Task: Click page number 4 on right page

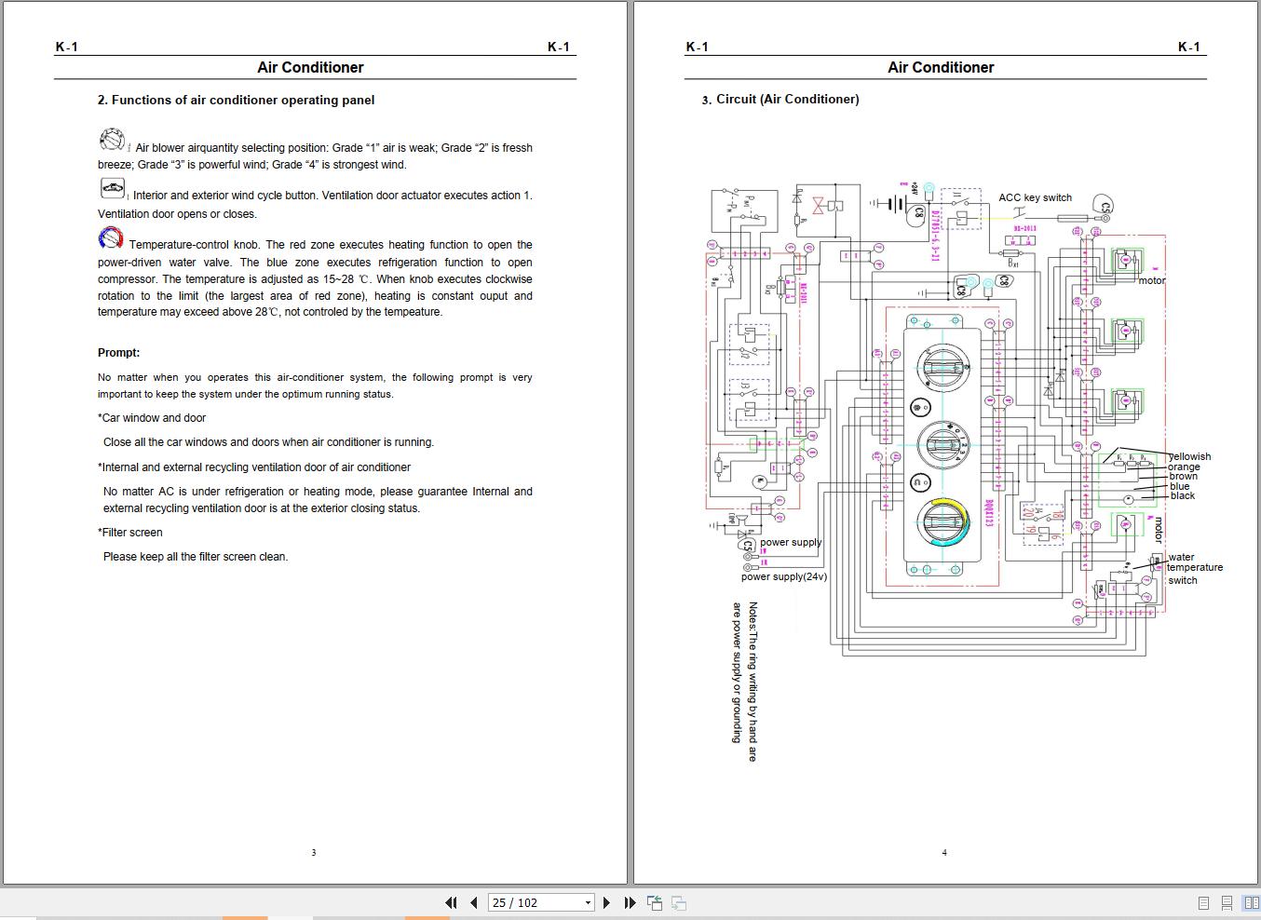Action: coord(944,853)
